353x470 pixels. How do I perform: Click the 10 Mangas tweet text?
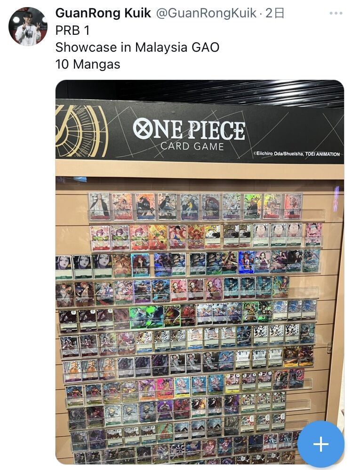point(88,64)
